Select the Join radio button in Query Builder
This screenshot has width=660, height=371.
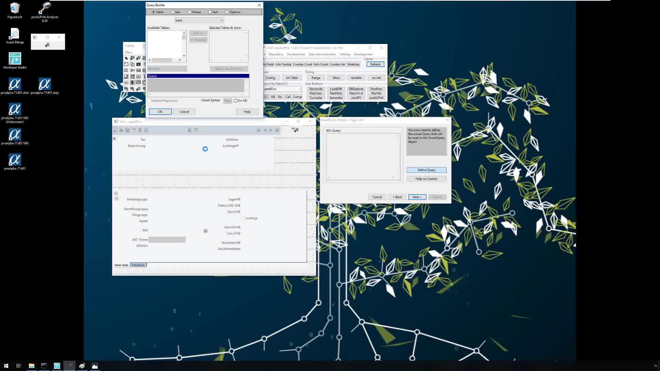click(173, 12)
